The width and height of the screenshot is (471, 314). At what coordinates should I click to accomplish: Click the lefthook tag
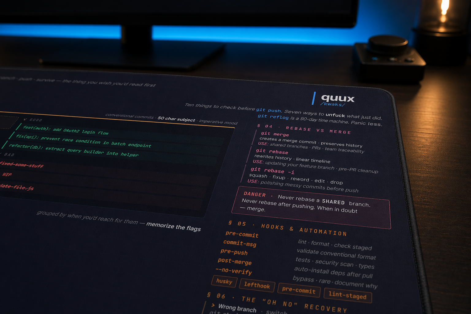pyautogui.click(x=257, y=285)
